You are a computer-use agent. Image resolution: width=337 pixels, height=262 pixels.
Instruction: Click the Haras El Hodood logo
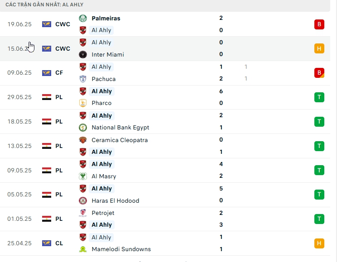coord(83,200)
